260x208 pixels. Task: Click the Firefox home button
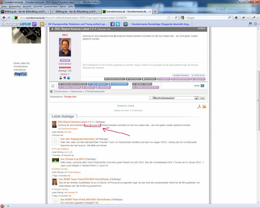click(236, 18)
